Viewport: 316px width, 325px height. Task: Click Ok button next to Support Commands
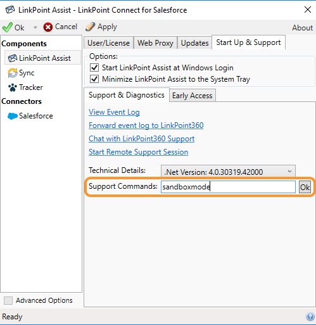tap(305, 187)
